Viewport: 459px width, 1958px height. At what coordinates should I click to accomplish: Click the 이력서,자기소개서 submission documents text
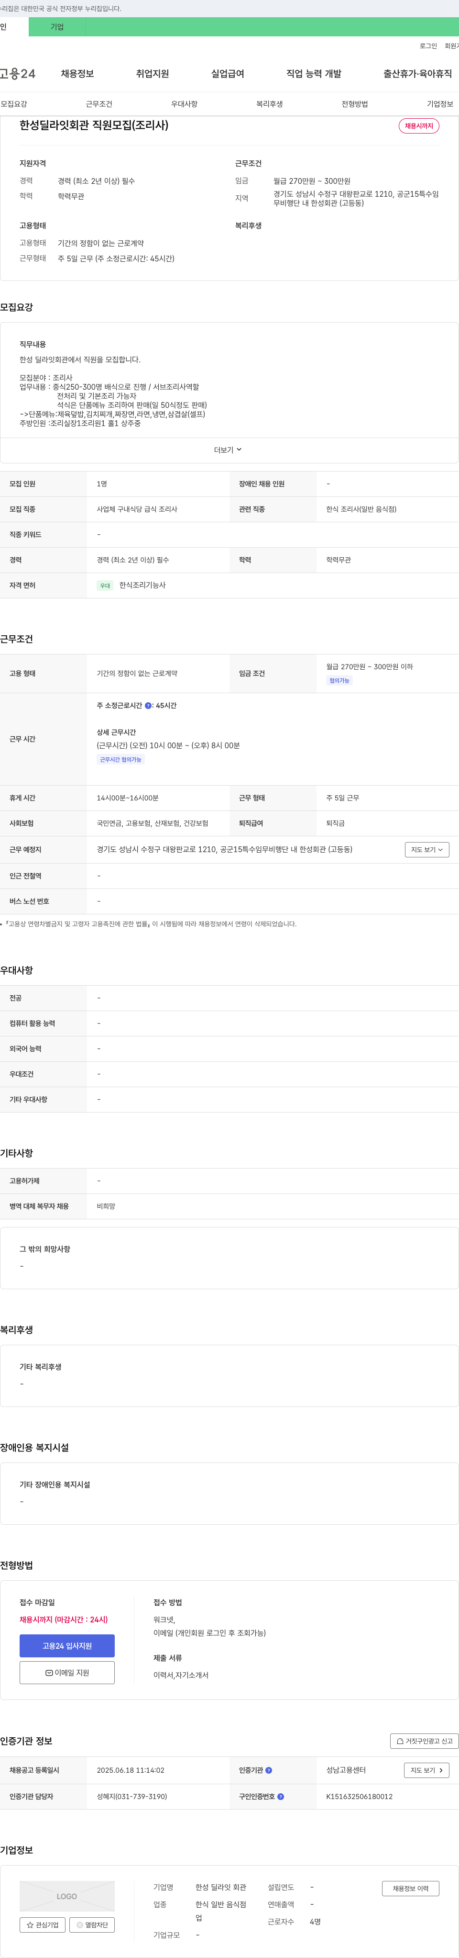click(x=181, y=1675)
